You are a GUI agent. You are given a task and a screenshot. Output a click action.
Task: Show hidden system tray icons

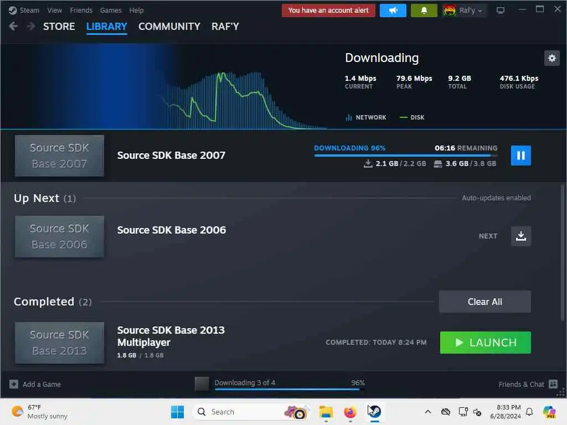pos(428,412)
